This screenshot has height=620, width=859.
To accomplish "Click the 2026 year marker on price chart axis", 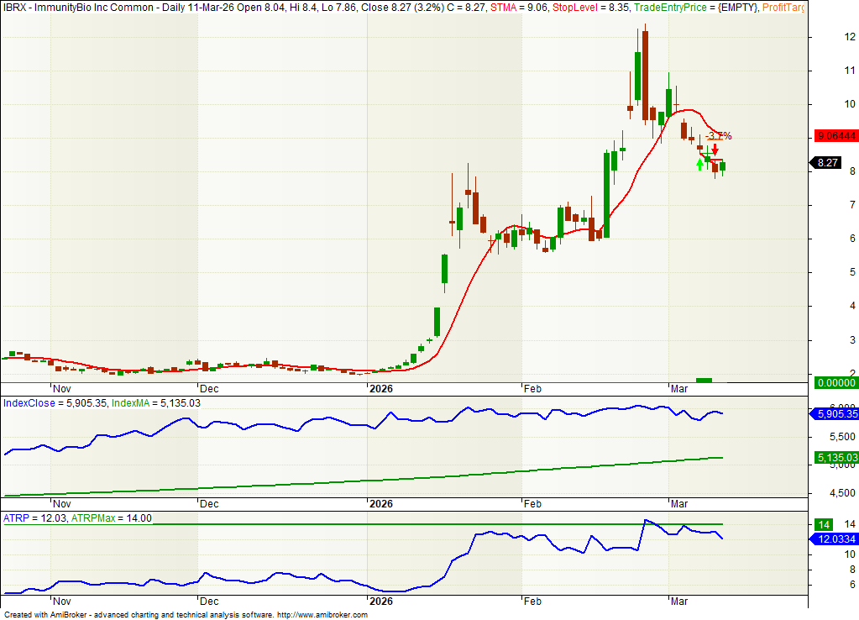I will [x=381, y=389].
